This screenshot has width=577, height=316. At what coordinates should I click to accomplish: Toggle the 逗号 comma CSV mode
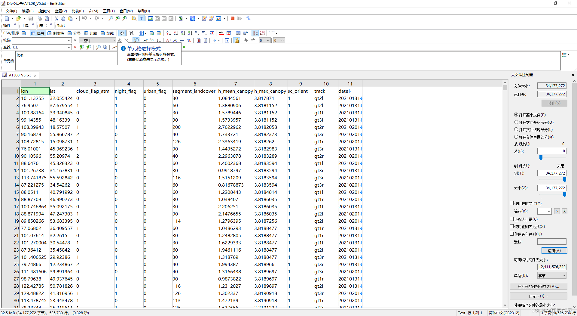(38, 33)
